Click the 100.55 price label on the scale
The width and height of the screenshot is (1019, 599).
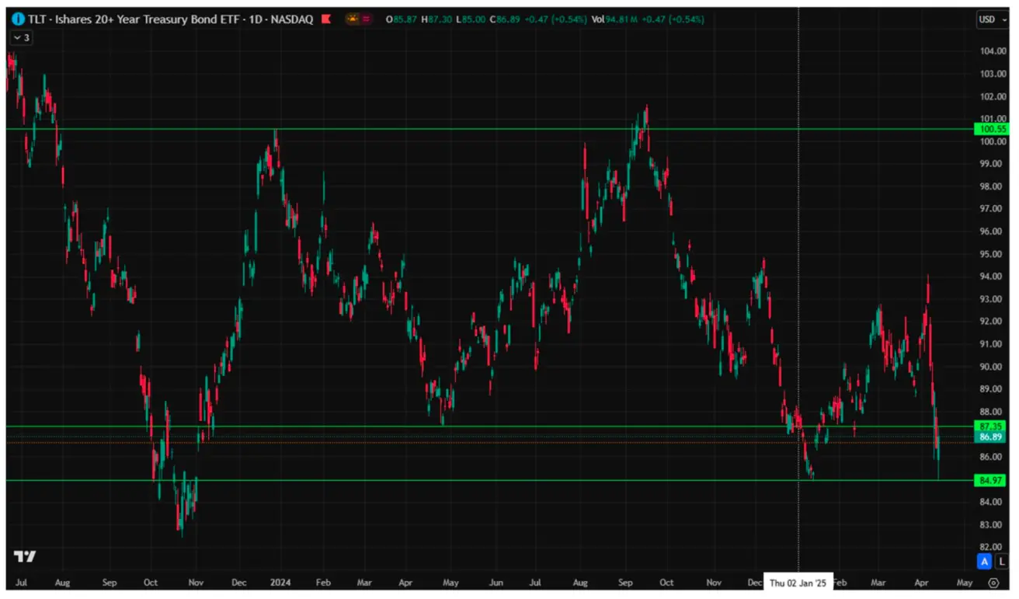989,129
